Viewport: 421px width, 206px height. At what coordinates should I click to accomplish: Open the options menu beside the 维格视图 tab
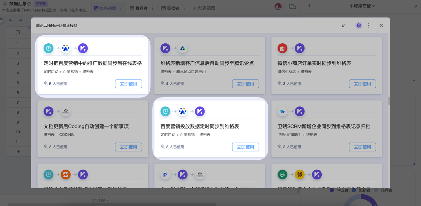coord(121,8)
